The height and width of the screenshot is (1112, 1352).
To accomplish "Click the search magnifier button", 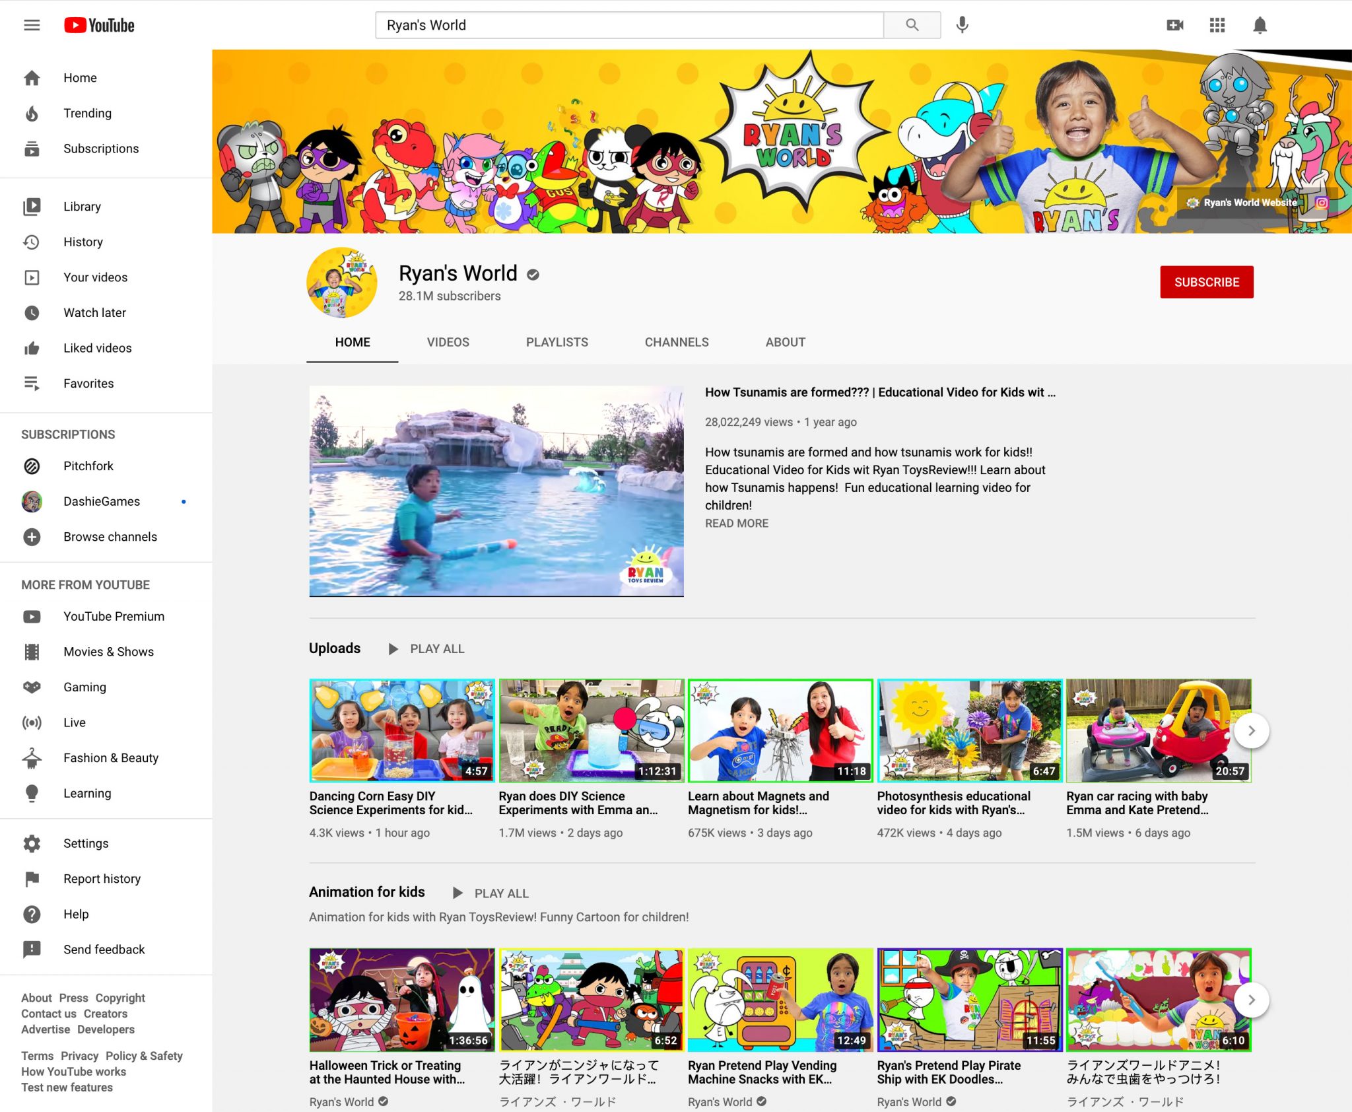I will 912,25.
